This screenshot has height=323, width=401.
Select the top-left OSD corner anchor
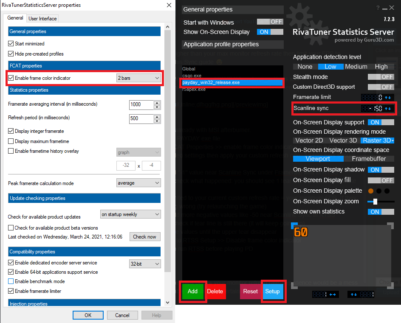coord(294,226)
